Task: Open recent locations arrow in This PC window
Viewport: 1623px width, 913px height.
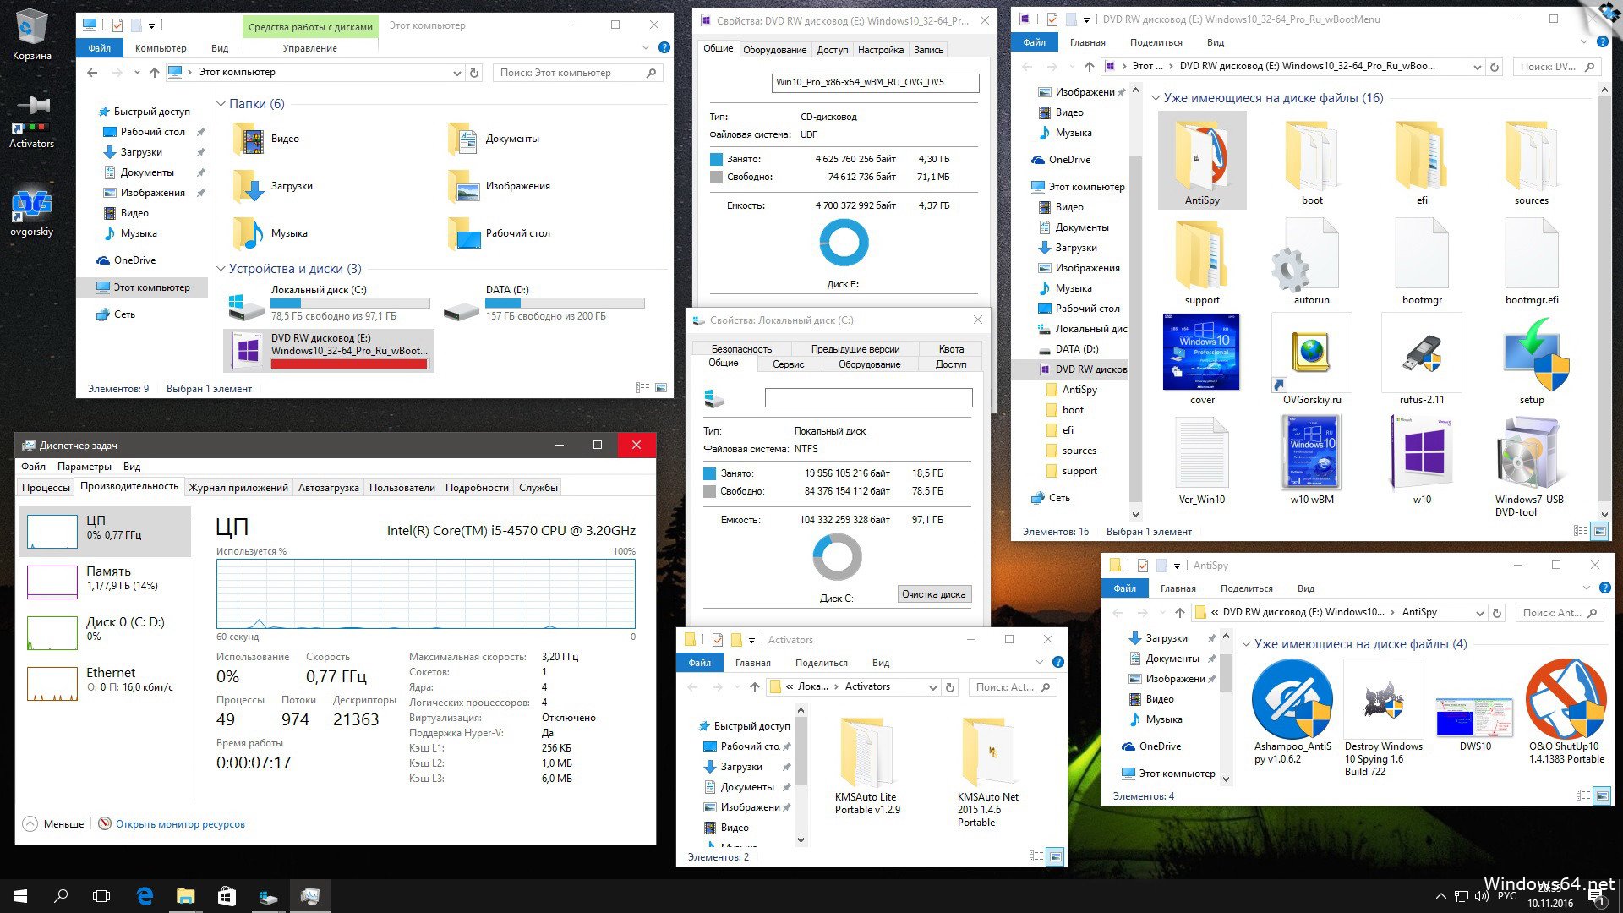Action: click(x=137, y=73)
